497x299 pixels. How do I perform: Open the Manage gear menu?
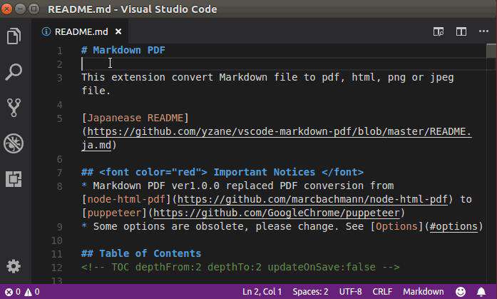click(14, 266)
